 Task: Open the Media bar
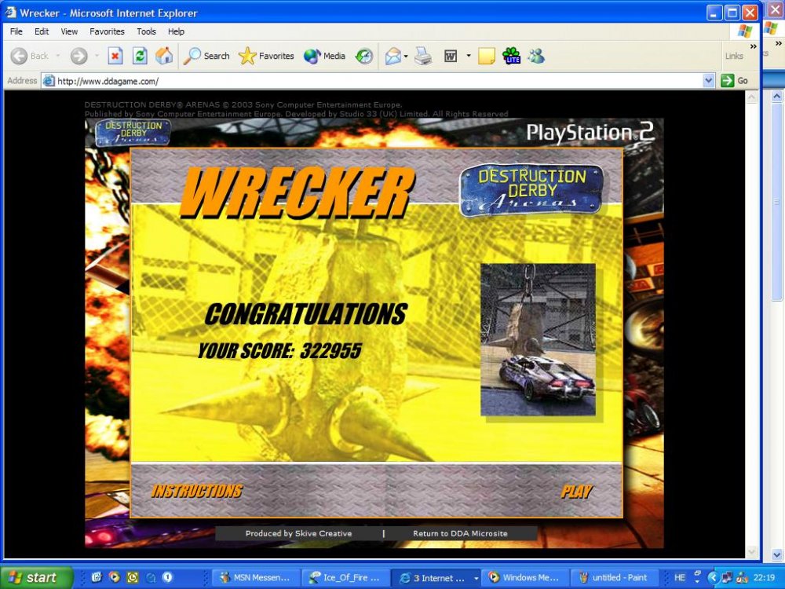(324, 56)
